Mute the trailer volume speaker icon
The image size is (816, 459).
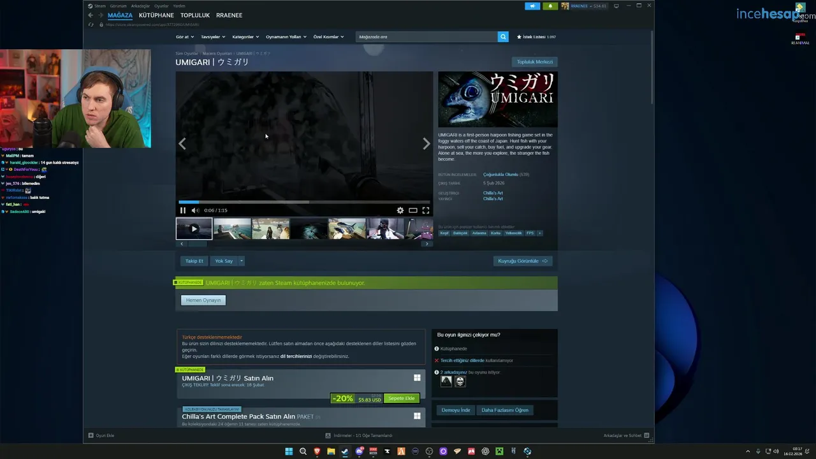pos(195,210)
